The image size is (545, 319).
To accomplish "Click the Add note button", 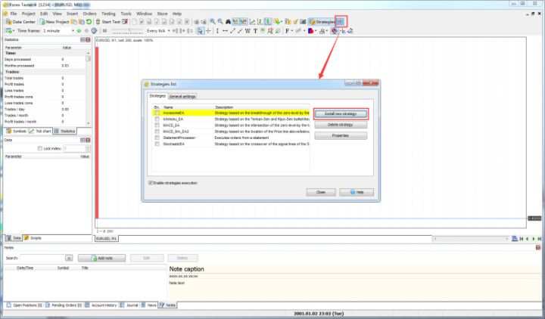I will (101, 258).
